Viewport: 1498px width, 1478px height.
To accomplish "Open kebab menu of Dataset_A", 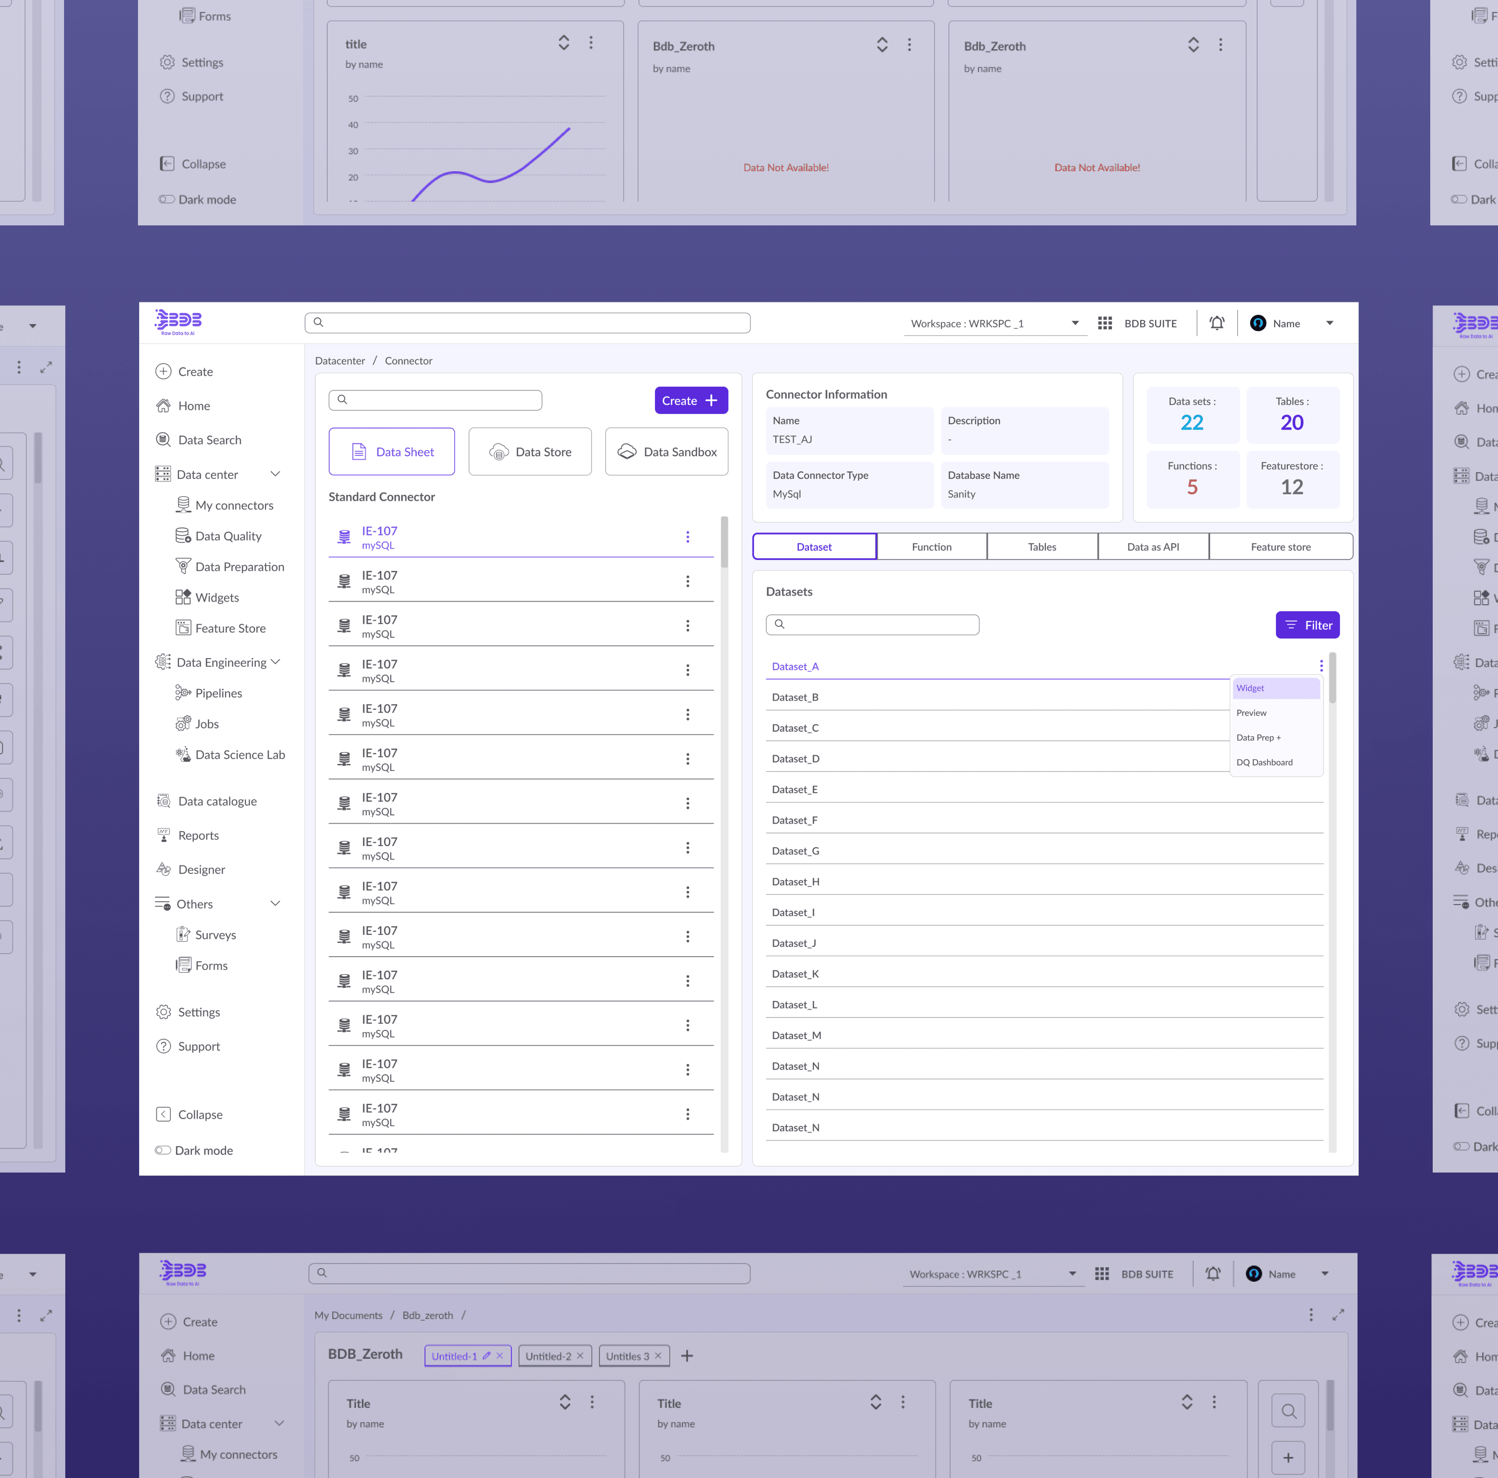I will [x=1321, y=666].
